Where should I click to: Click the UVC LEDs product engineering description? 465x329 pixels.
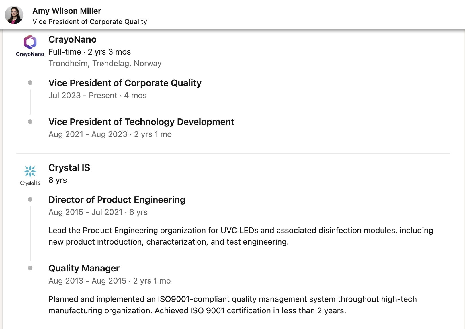[x=241, y=236]
